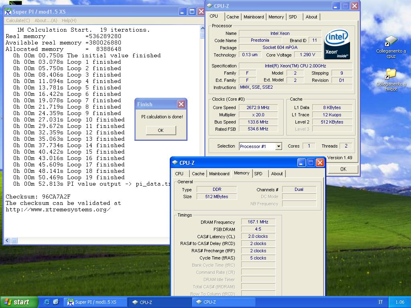Viewport: 411px width, 308px height.
Task: Select the second CPU-Z taskbar button
Action: 223,302
